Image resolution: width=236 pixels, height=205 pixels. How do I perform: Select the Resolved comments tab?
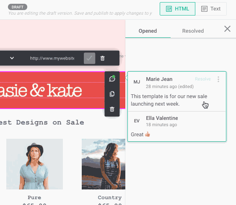[193, 31]
